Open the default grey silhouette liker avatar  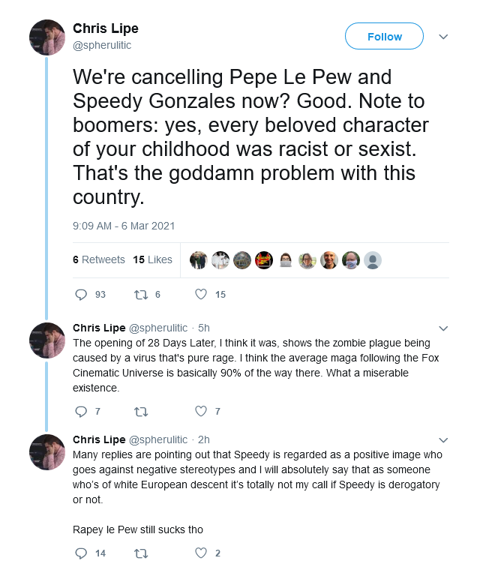(x=373, y=260)
